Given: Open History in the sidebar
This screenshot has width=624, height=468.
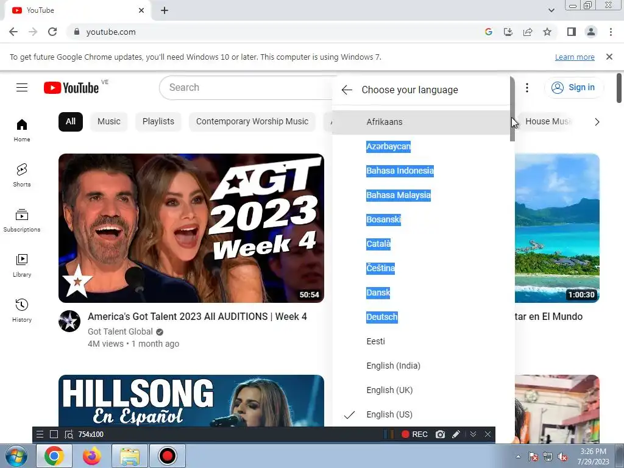Looking at the screenshot, I should (22, 310).
